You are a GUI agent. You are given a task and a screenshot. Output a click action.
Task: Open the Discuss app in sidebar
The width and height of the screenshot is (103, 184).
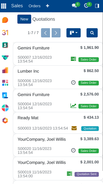point(5,20)
